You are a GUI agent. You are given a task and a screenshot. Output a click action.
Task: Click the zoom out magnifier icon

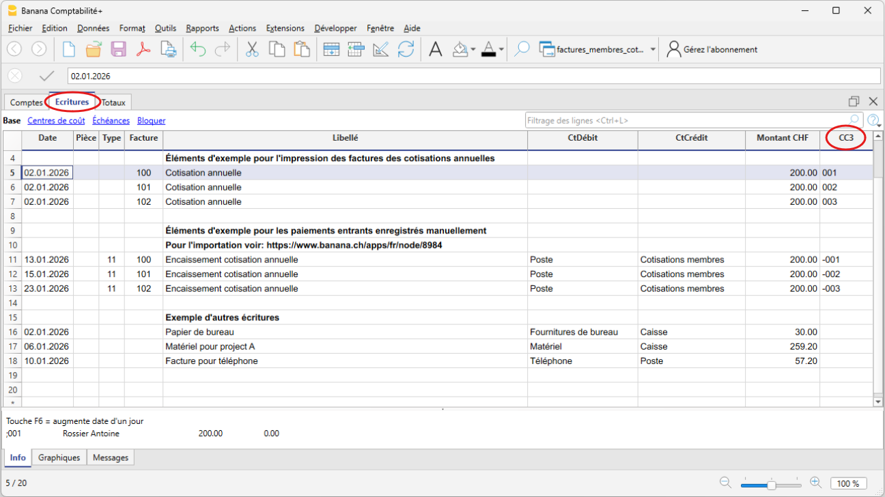pos(725,483)
